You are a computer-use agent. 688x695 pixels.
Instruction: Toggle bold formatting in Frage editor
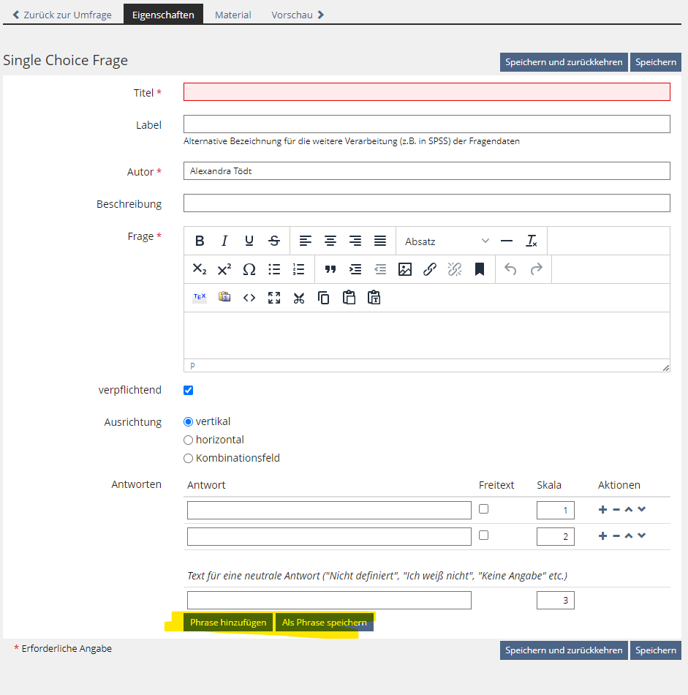point(200,241)
